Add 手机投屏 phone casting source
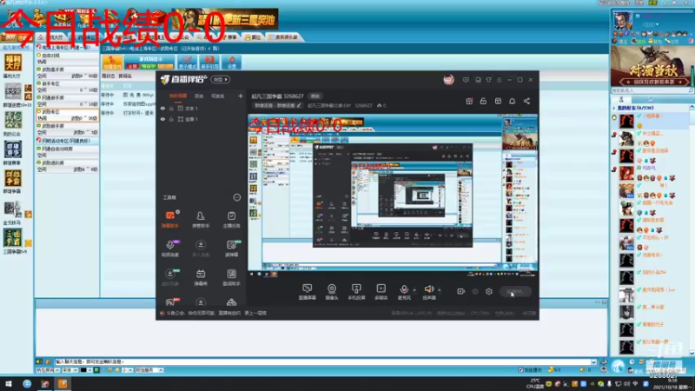 [356, 292]
